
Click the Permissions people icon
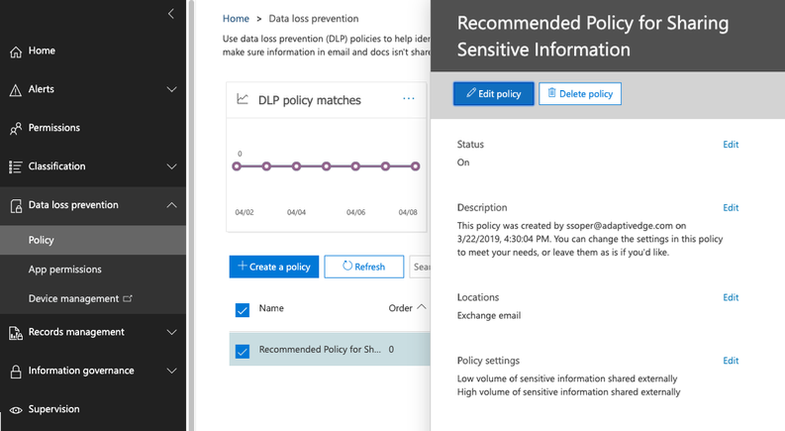[x=16, y=128]
